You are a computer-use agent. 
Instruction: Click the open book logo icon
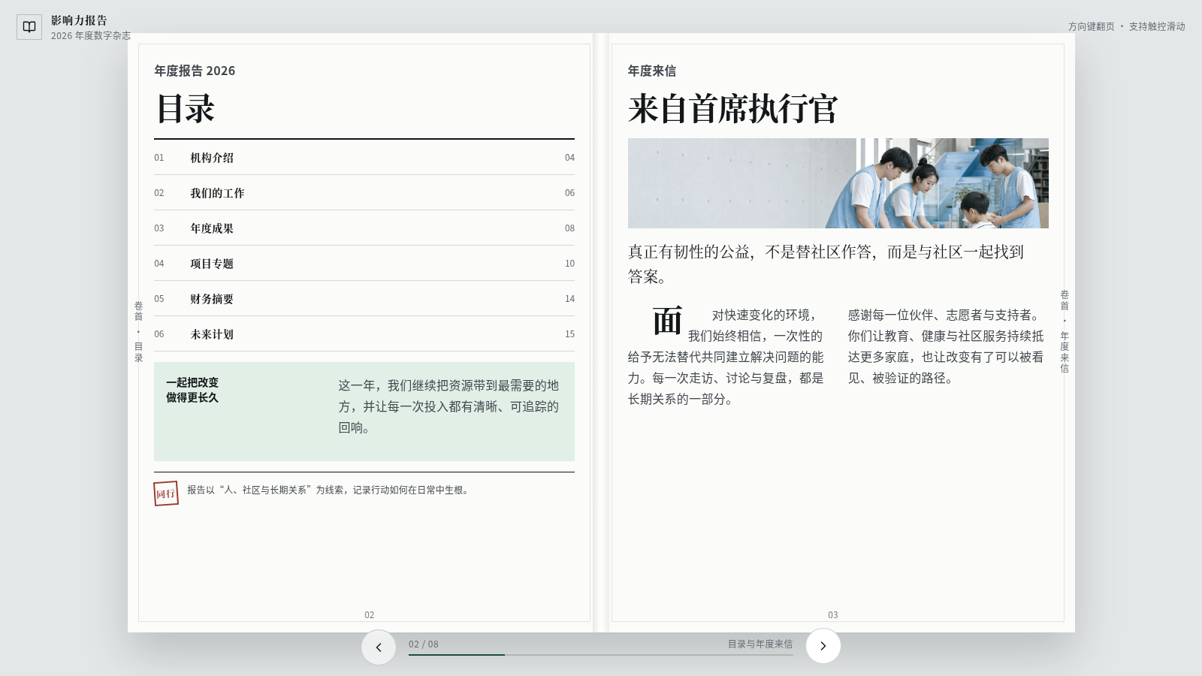point(29,27)
